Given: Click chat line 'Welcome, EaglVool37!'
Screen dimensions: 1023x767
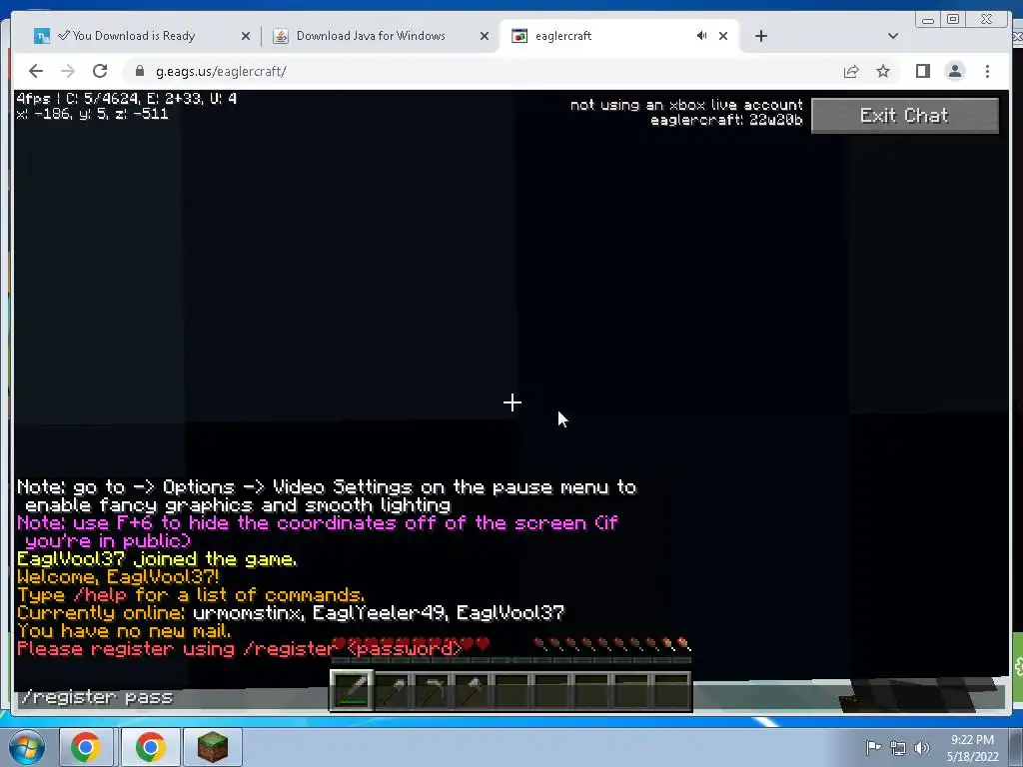Looking at the screenshot, I should click(x=118, y=576).
